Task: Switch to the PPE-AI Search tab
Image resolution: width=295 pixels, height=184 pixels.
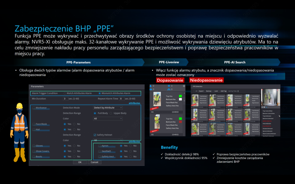Action: click(x=235, y=62)
